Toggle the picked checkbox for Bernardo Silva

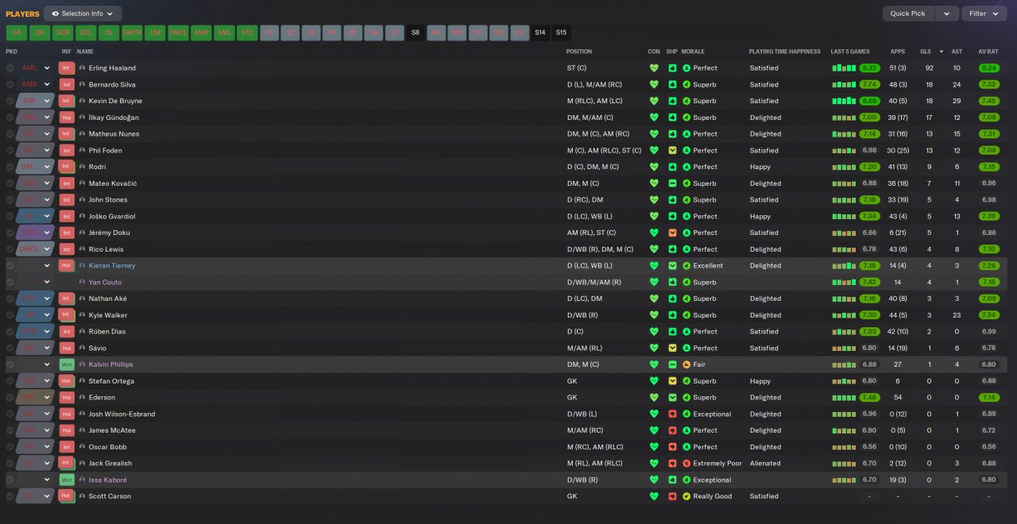[x=10, y=85]
